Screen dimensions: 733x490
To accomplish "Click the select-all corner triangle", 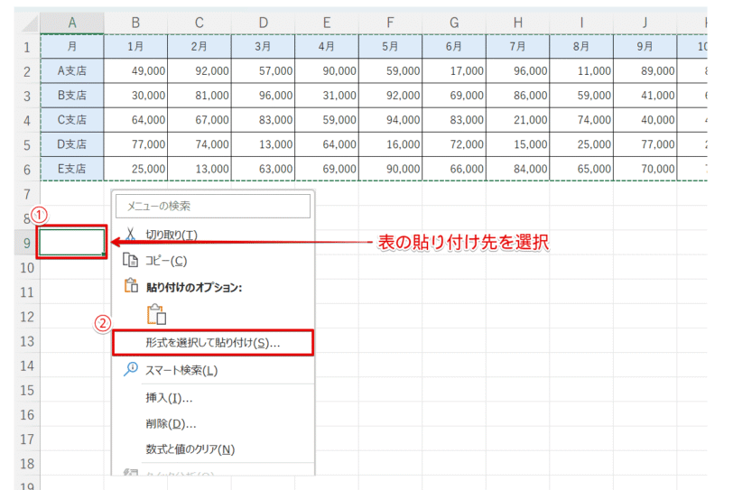I will [x=31, y=23].
